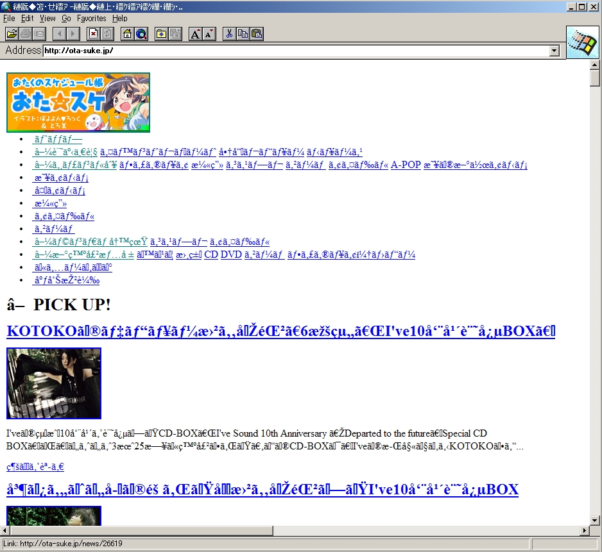The width and height of the screenshot is (602, 552).
Task: Expand the Address bar dropdown arrow
Action: pos(554,51)
